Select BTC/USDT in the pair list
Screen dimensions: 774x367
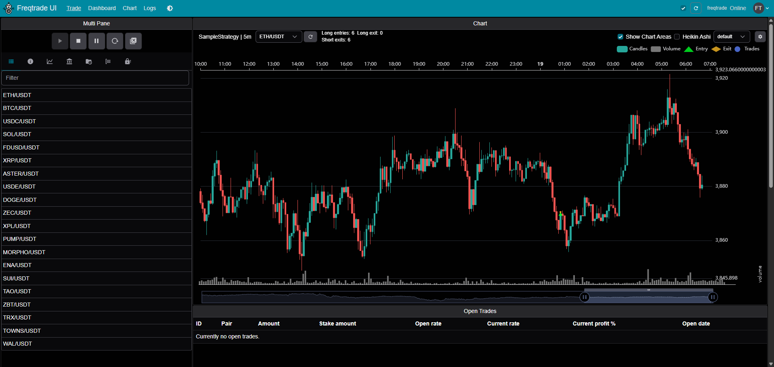17,108
